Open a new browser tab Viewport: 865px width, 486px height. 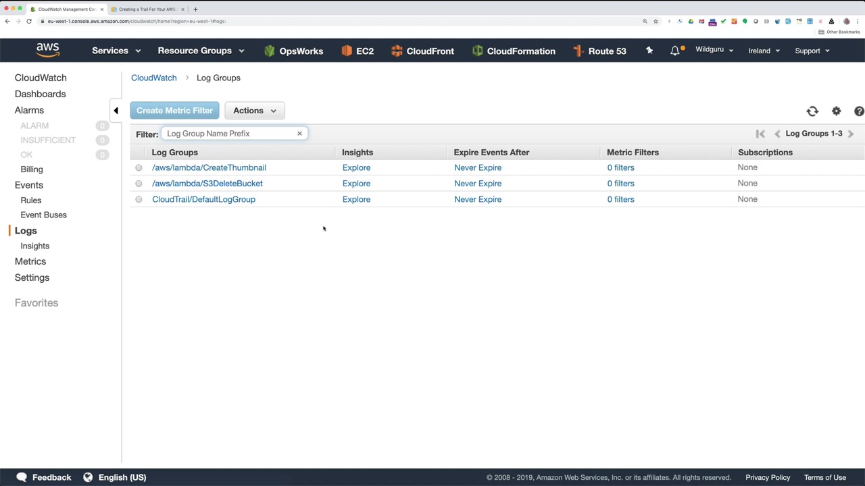click(195, 9)
